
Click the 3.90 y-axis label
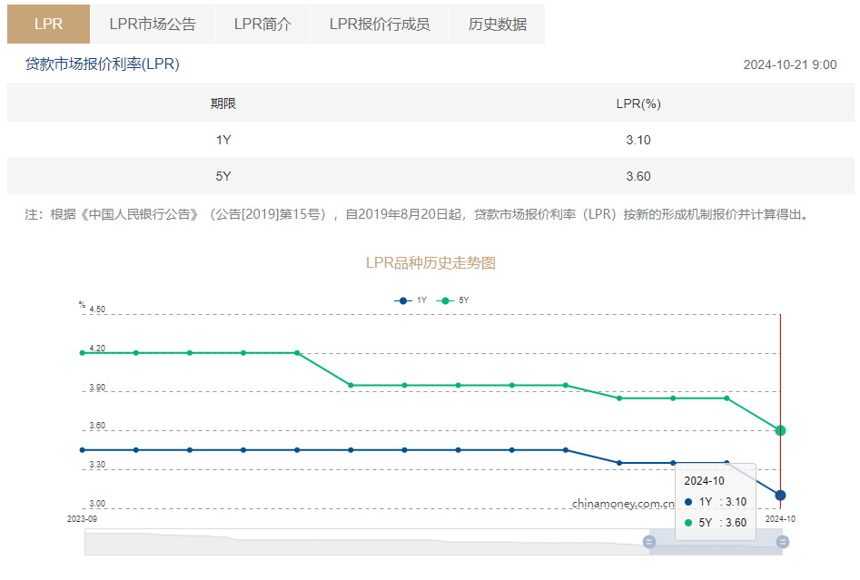(97, 387)
